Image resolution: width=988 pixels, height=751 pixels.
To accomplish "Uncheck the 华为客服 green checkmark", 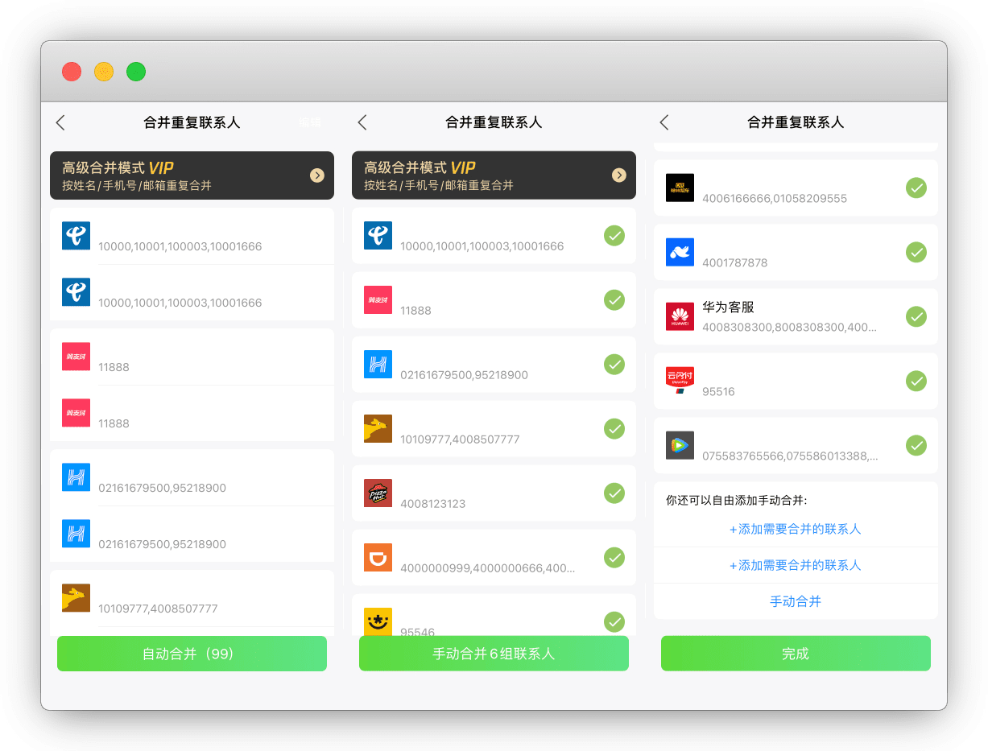I will pos(916,316).
